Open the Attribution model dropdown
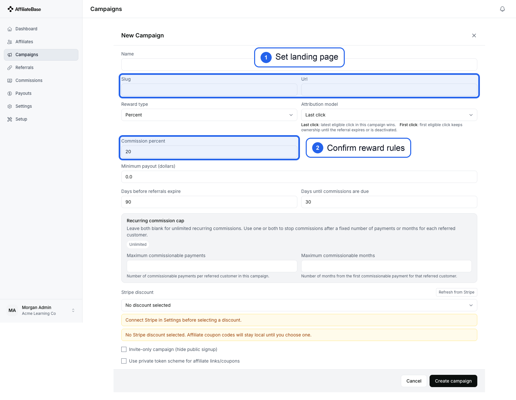 click(x=389, y=115)
